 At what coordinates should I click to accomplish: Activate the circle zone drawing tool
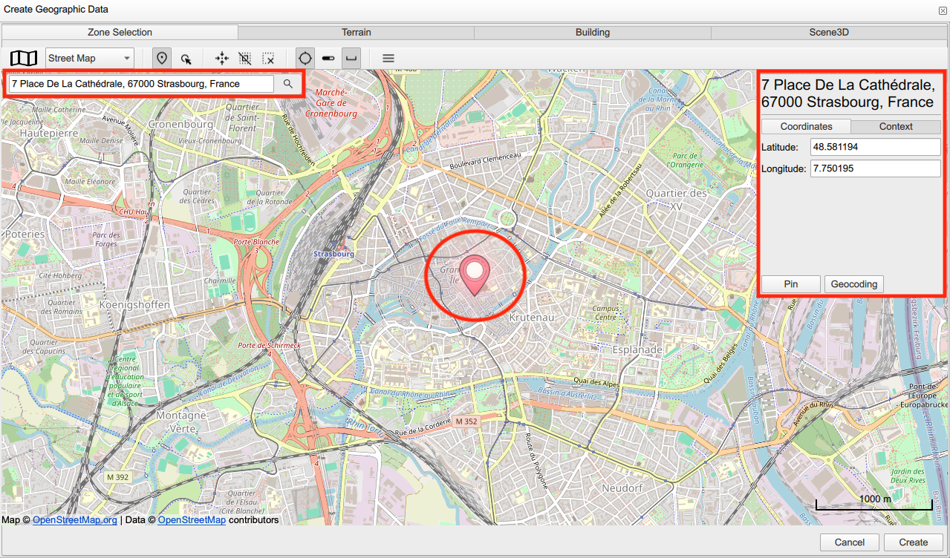[x=305, y=57]
